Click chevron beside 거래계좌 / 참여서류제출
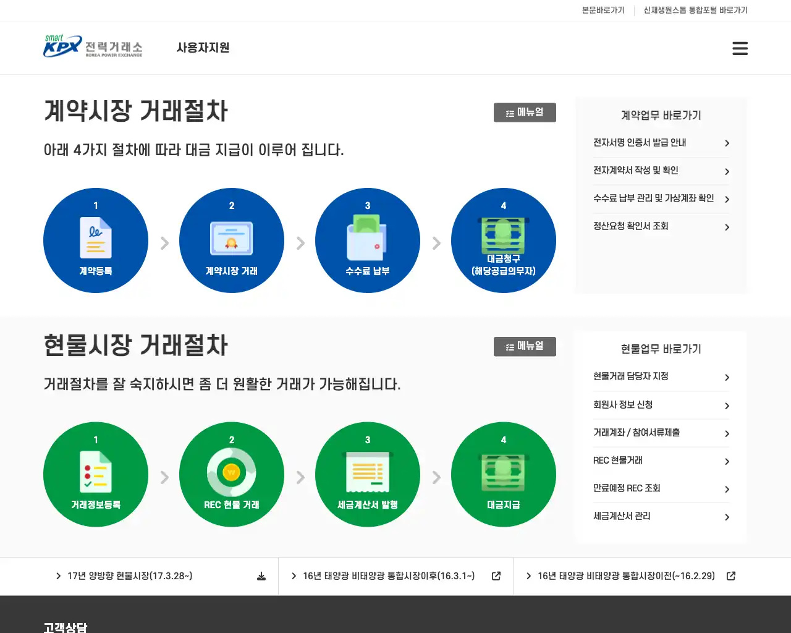 727,434
